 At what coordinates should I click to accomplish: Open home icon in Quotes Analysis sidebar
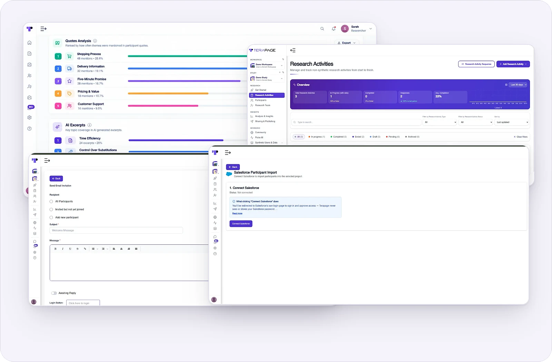29,43
